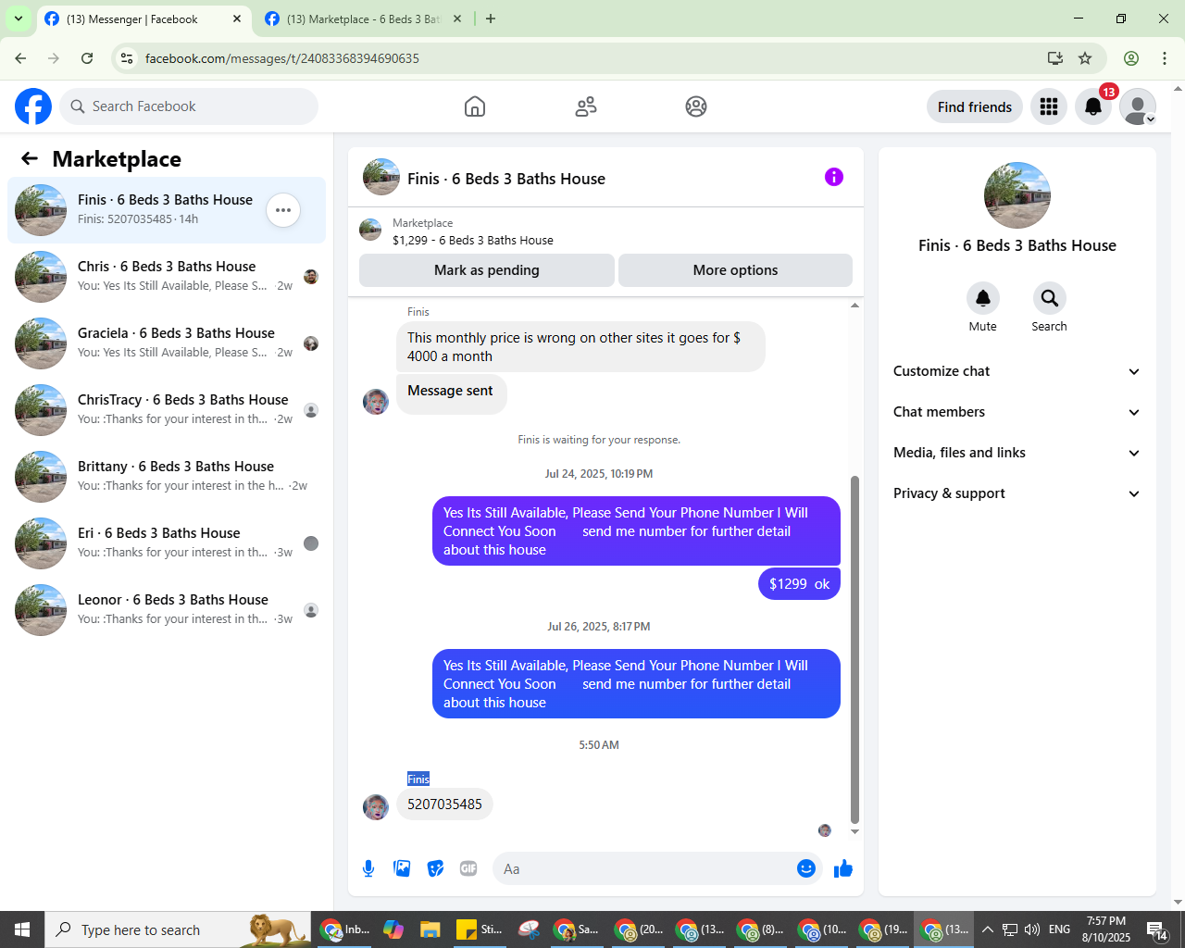Open the account profile avatar menu

(1138, 106)
